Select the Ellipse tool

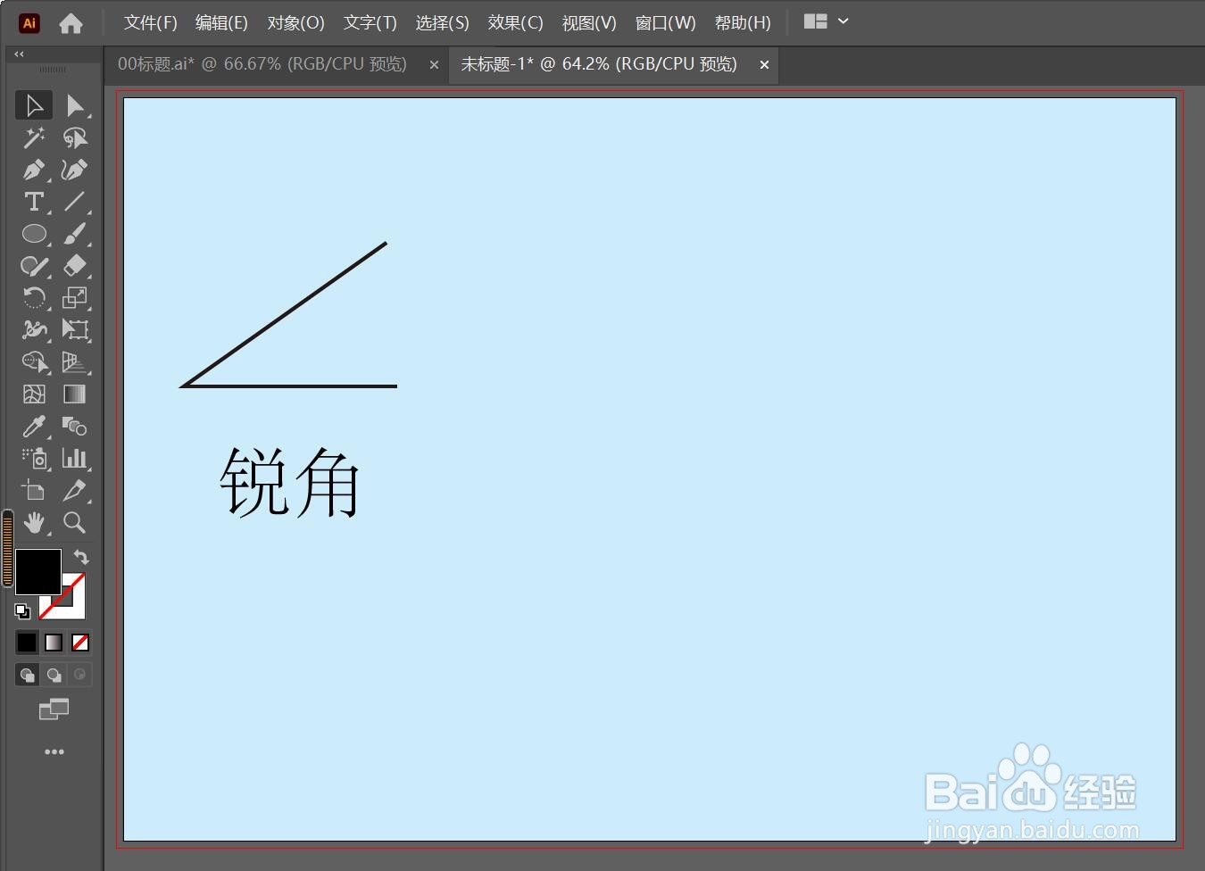click(x=34, y=234)
